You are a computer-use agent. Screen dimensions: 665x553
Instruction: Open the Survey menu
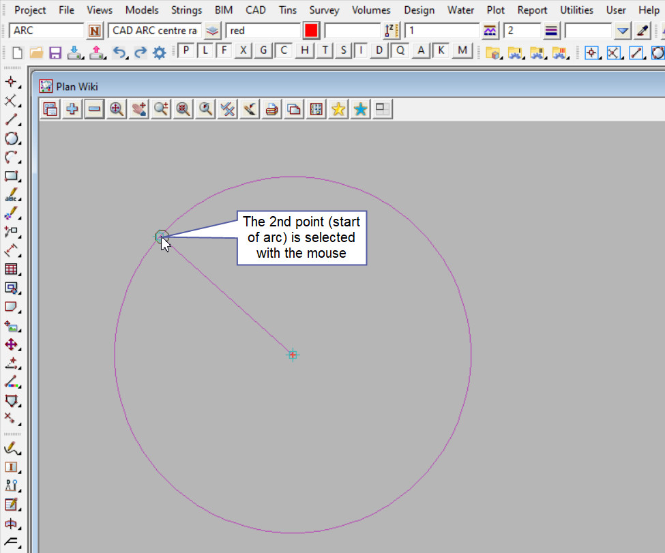(x=323, y=10)
